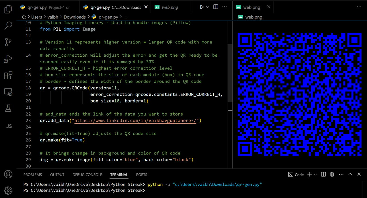Open the Accounts menu icon

pyautogui.click(x=8, y=174)
